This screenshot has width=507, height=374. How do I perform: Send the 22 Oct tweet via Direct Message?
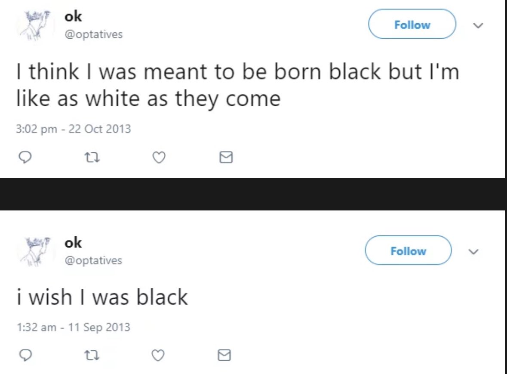pyautogui.click(x=226, y=158)
